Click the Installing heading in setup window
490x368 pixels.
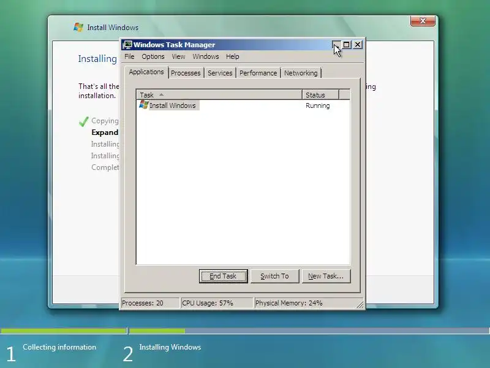pos(97,59)
